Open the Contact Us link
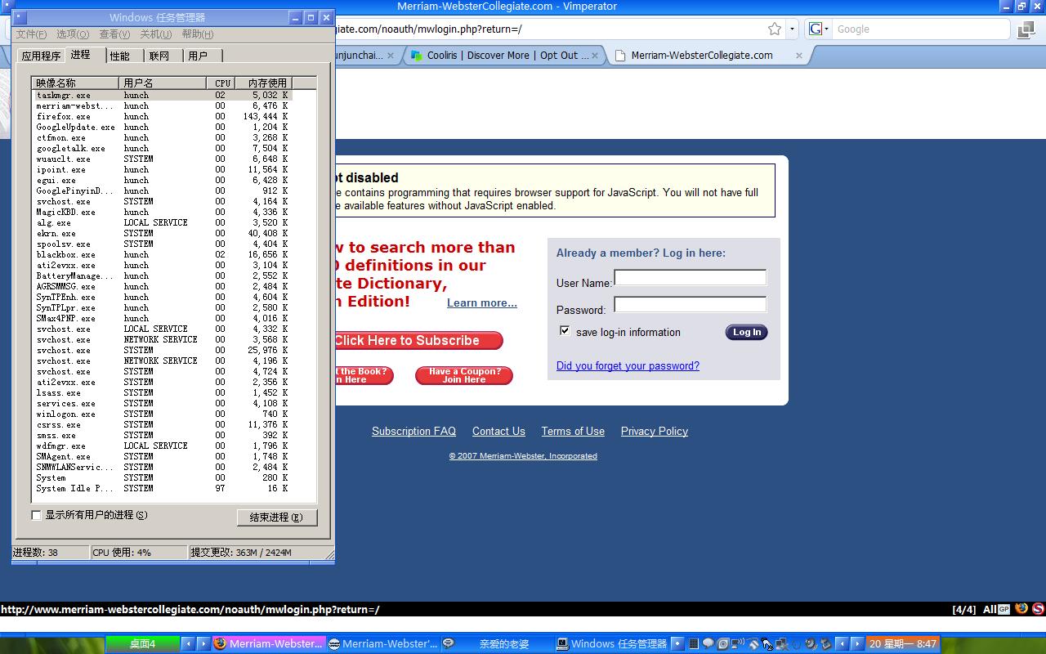 click(x=498, y=431)
